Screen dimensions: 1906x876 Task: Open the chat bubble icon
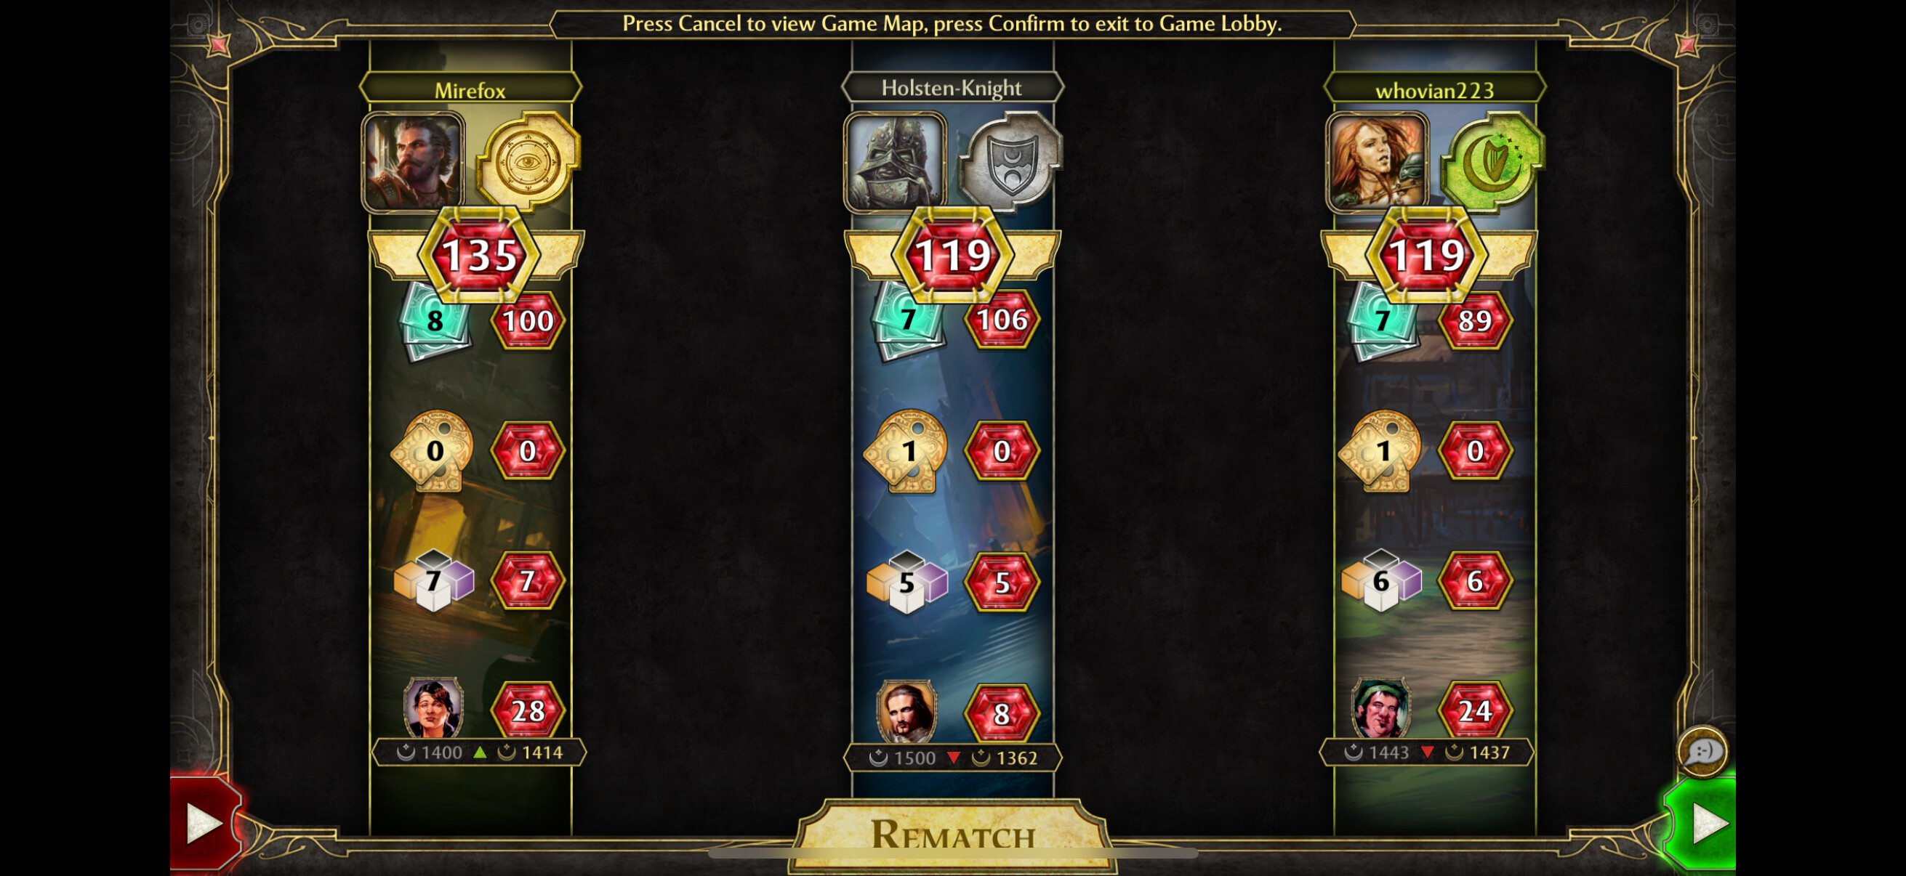(1702, 751)
